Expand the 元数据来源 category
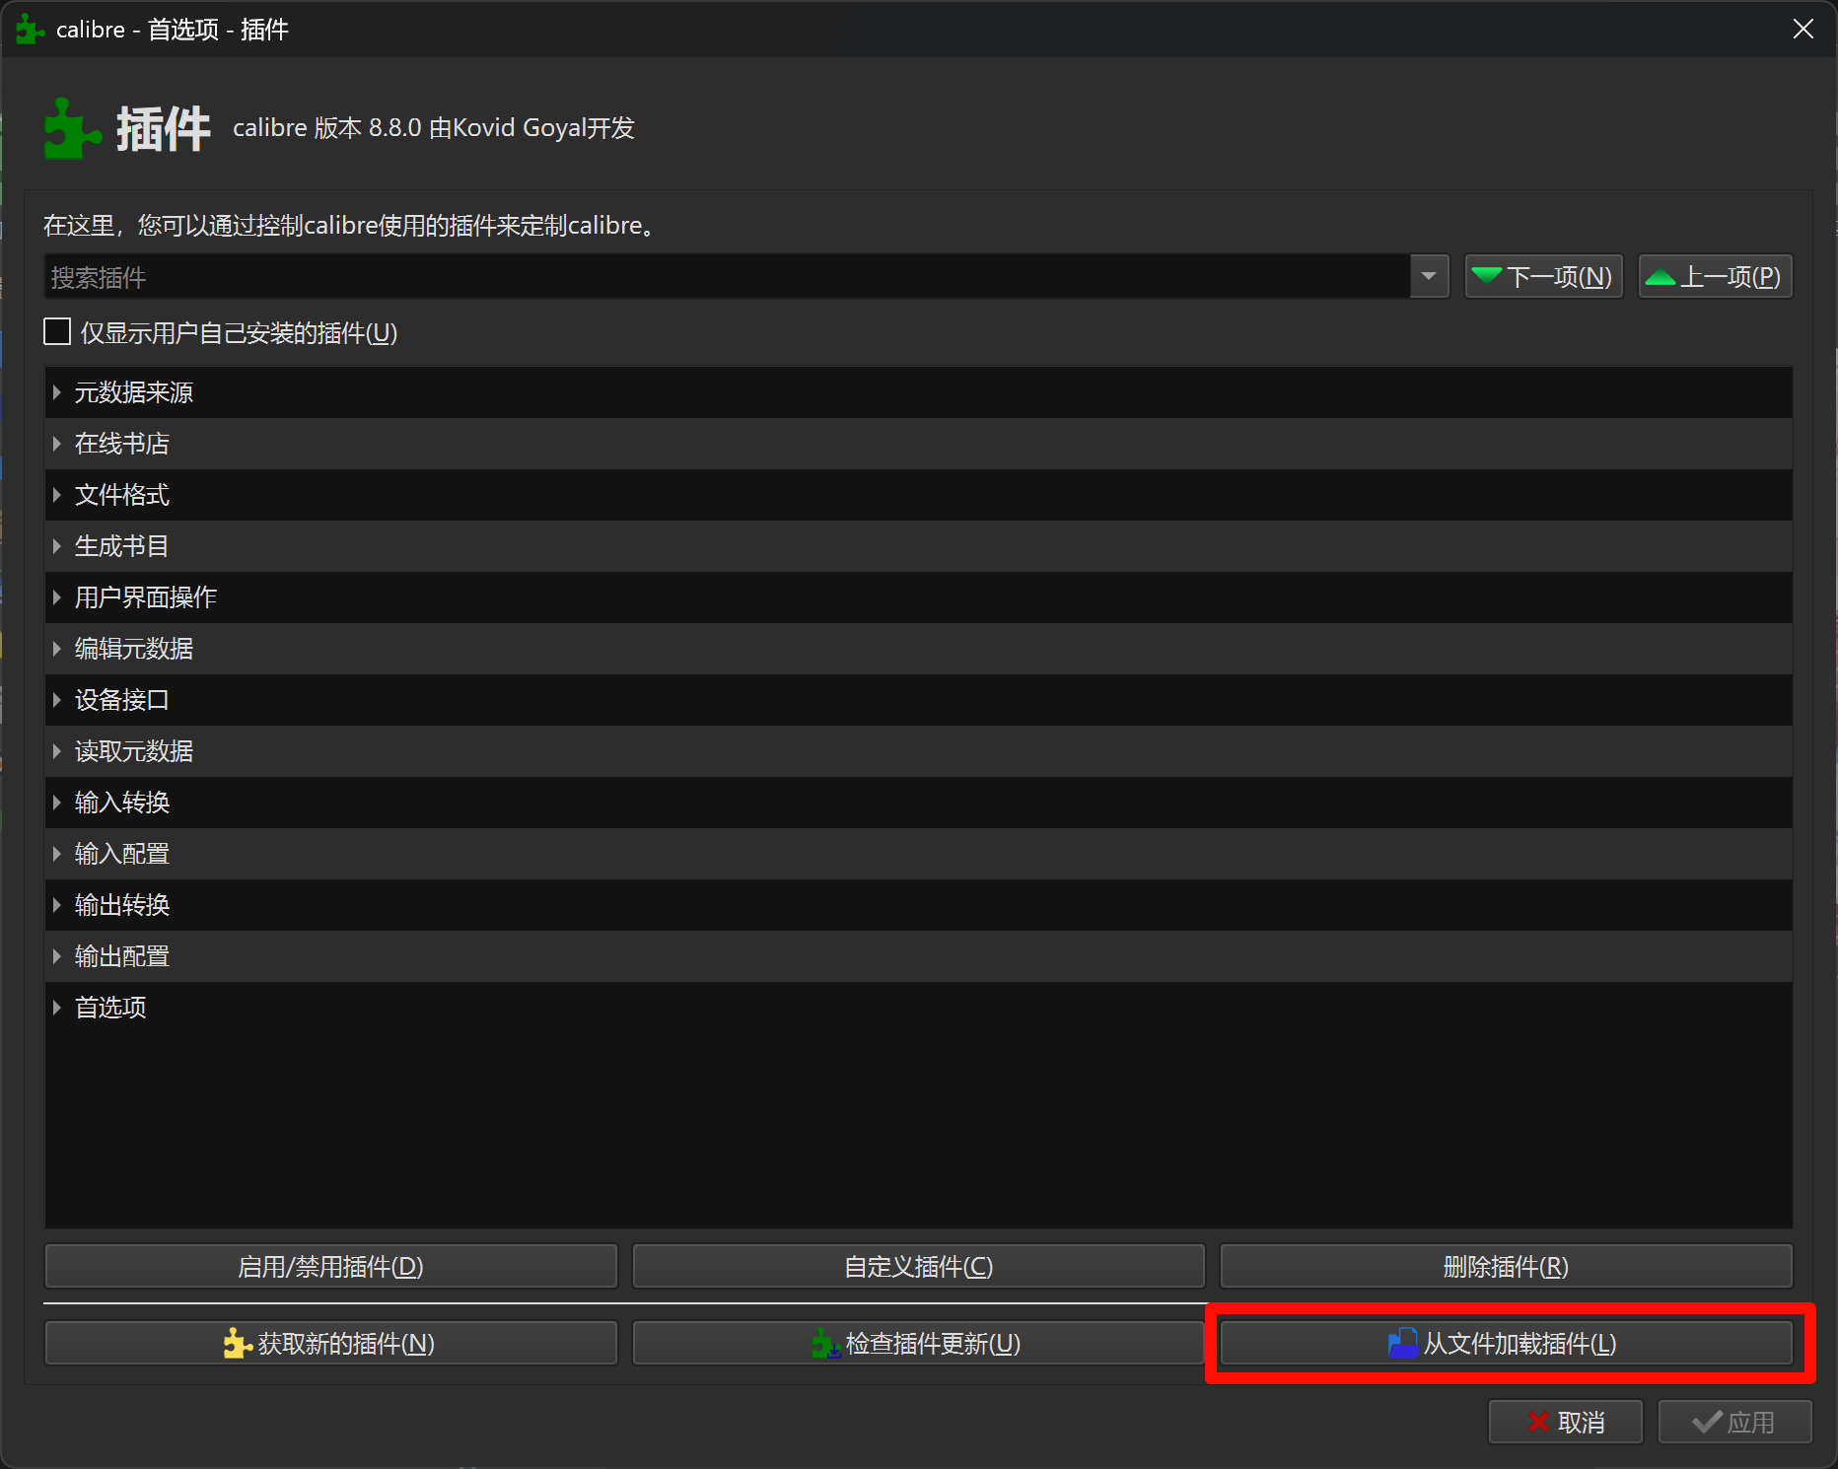The image size is (1838, 1469). point(57,392)
